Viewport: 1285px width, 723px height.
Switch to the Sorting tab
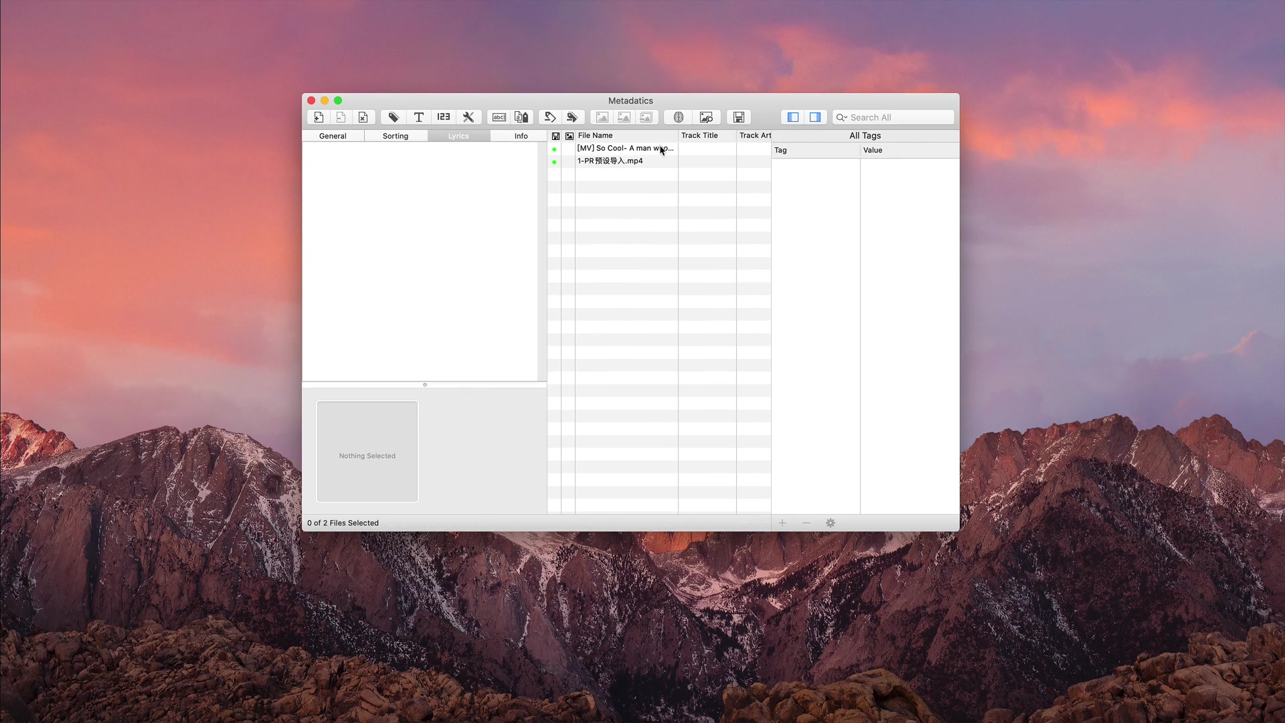(396, 136)
